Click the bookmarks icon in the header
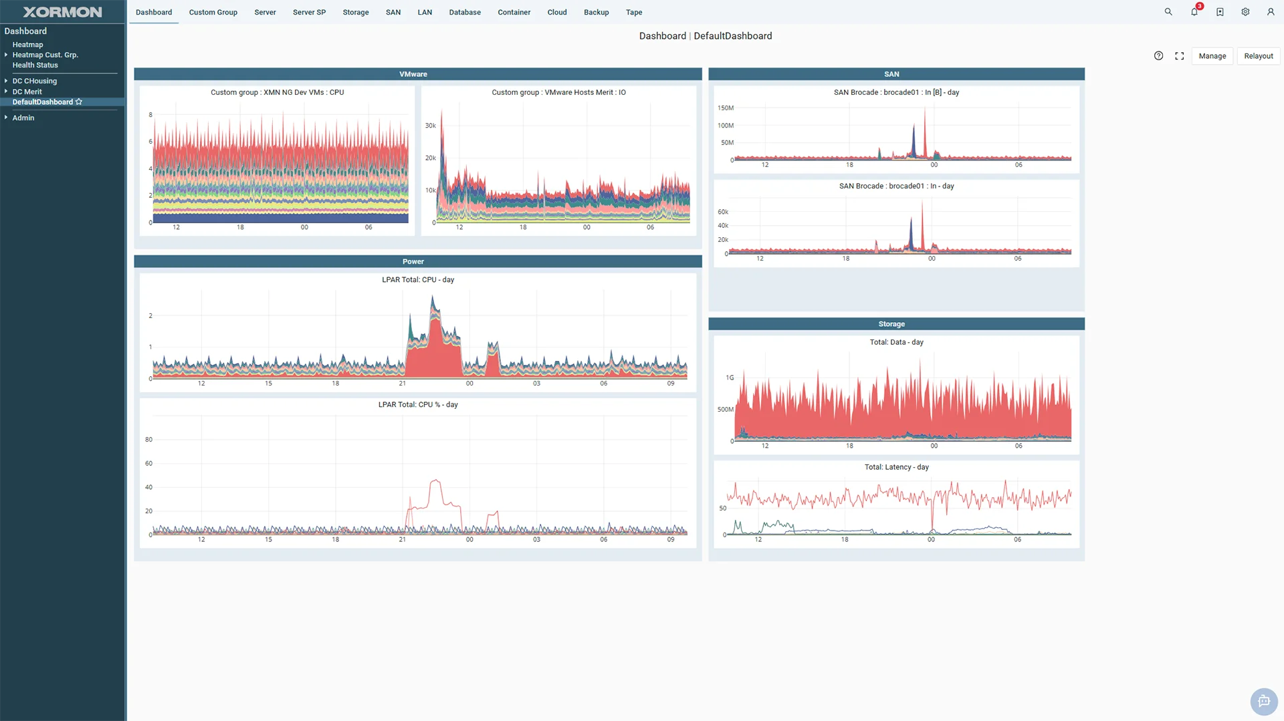This screenshot has height=721, width=1284. 1219,11
